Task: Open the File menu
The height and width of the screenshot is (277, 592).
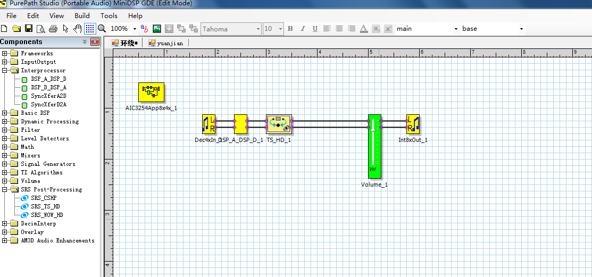Action: pos(11,16)
